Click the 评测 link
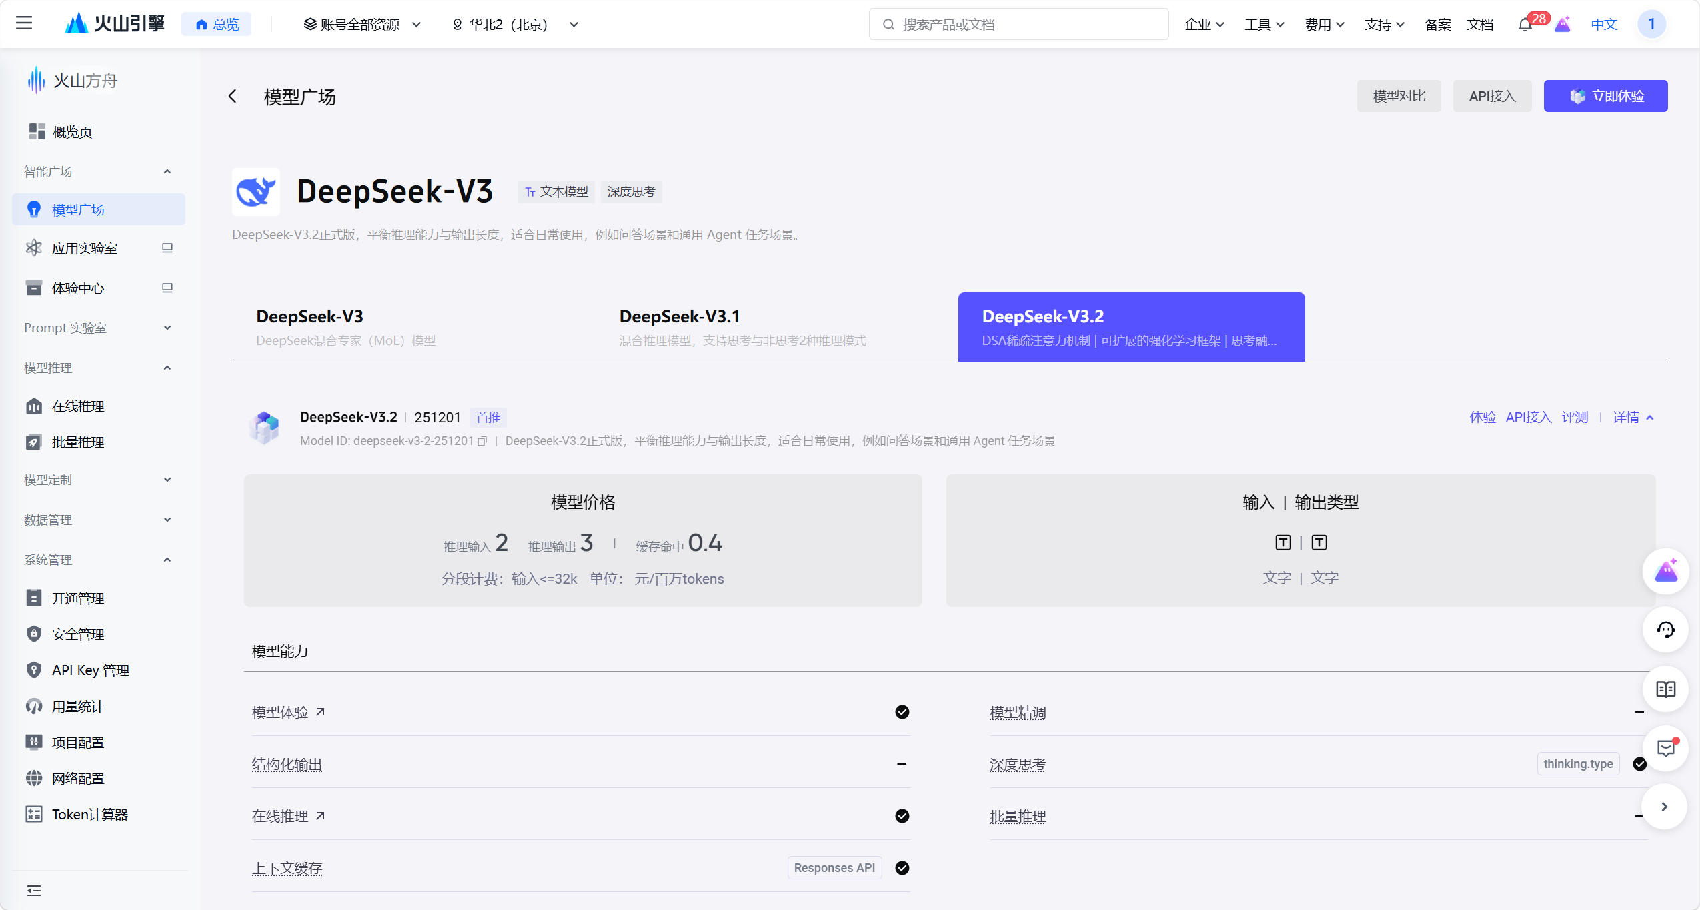The image size is (1700, 910). point(1575,418)
